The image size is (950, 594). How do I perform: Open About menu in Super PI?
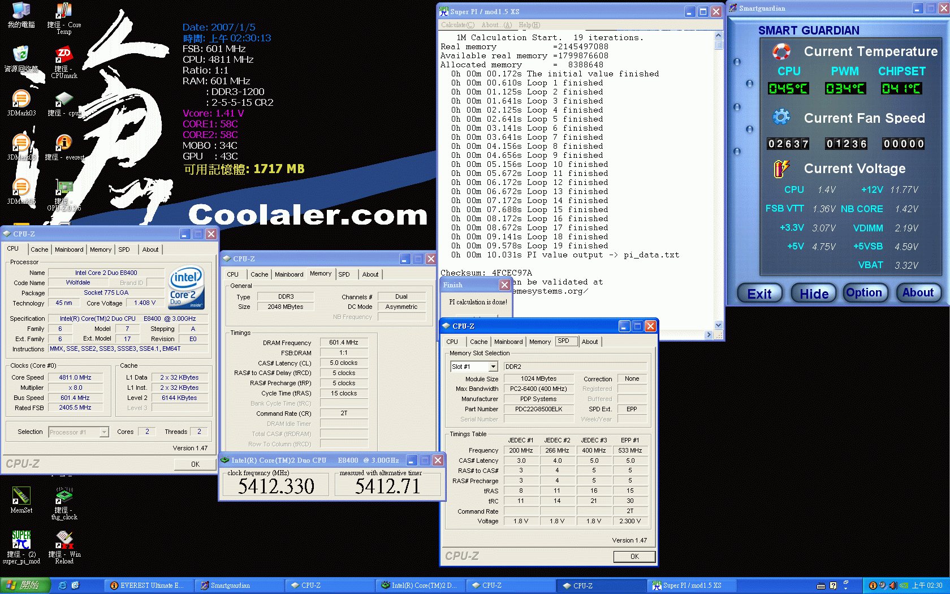496,25
